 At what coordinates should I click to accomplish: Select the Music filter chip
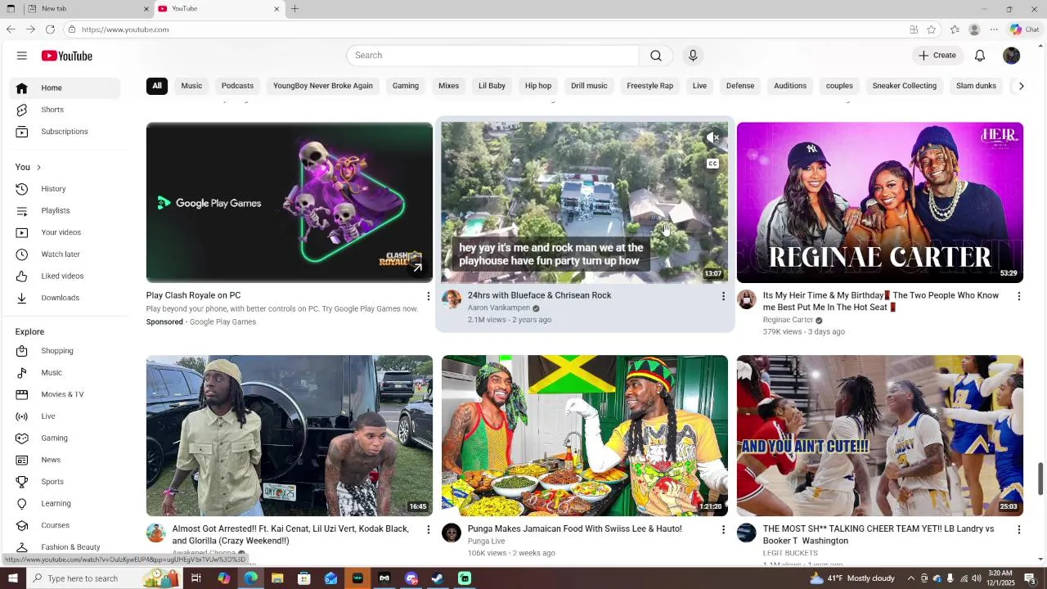(191, 86)
